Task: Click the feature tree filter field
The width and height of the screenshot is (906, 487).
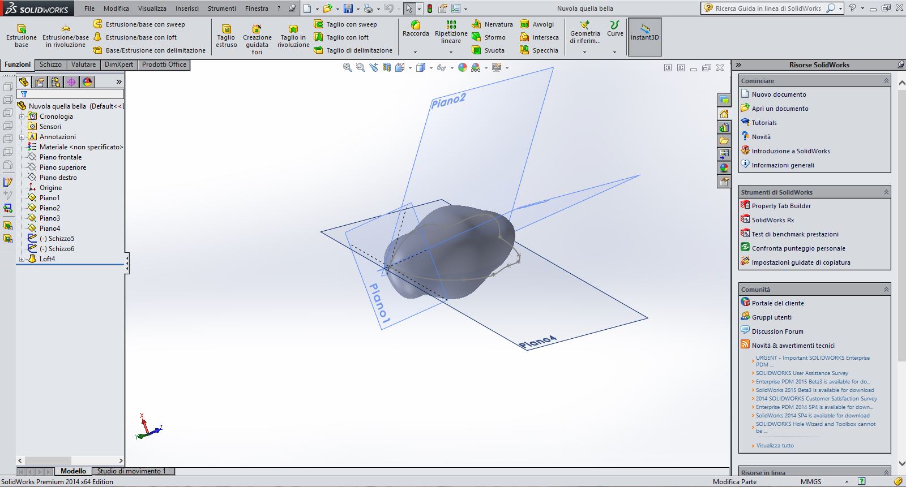Action: [70, 94]
